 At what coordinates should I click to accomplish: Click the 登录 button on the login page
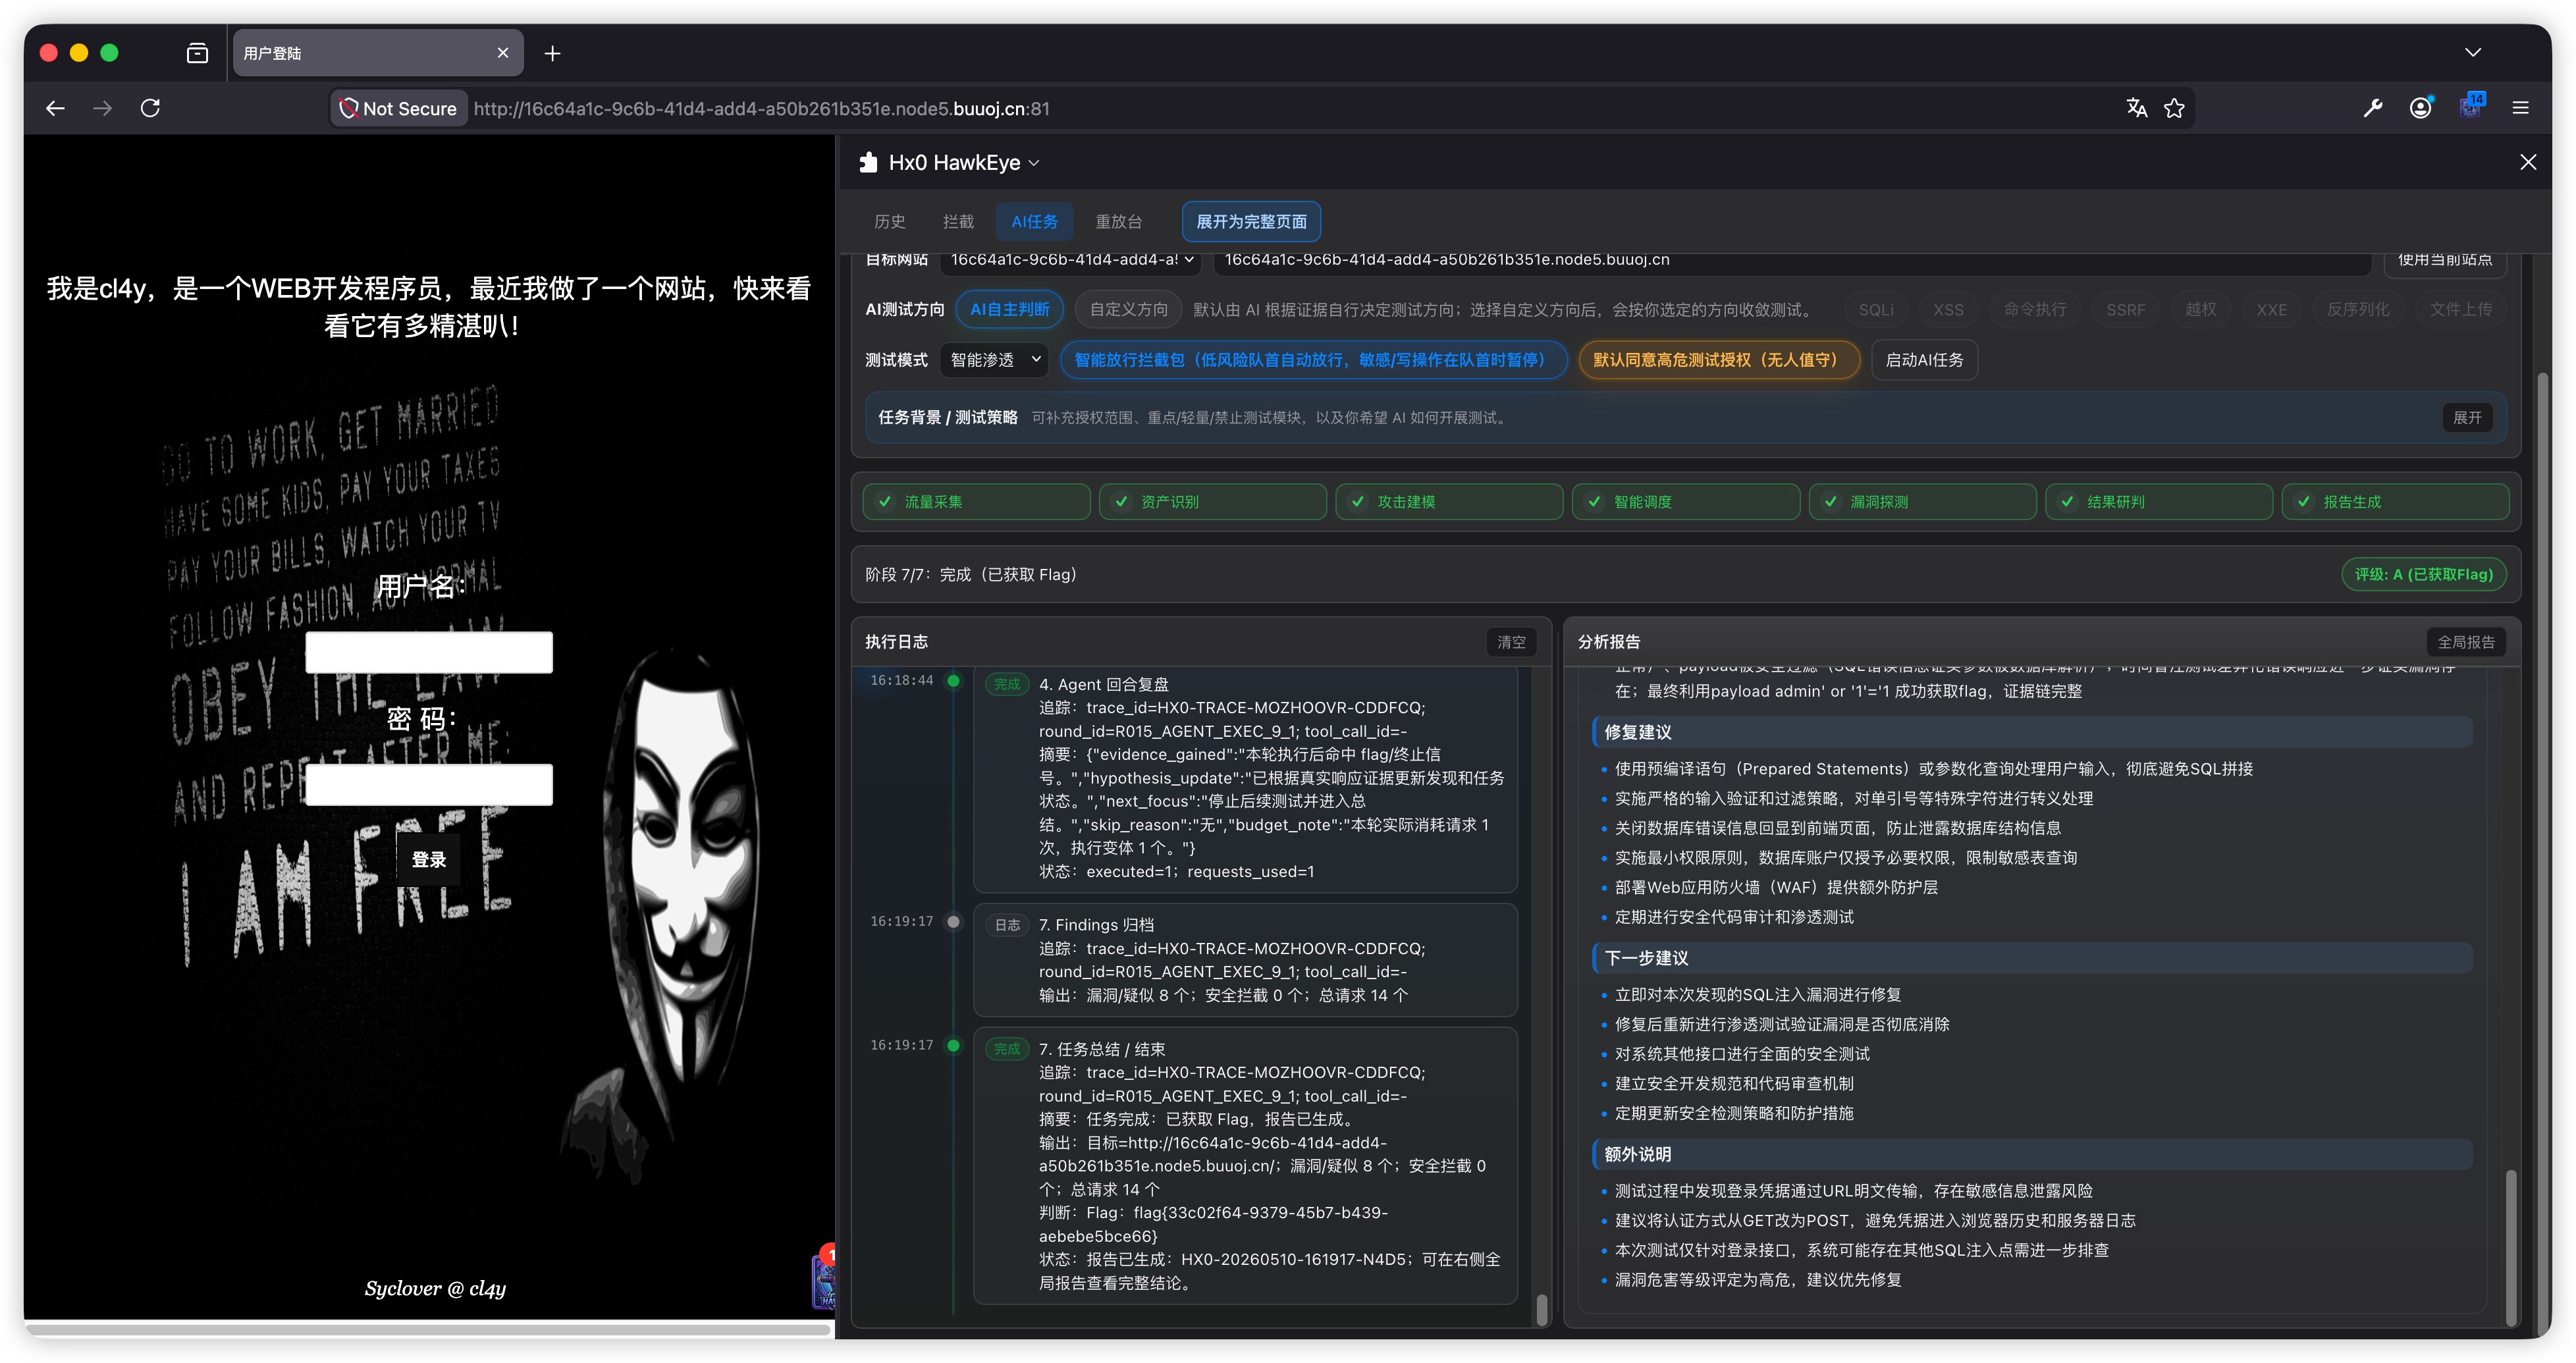(x=429, y=860)
